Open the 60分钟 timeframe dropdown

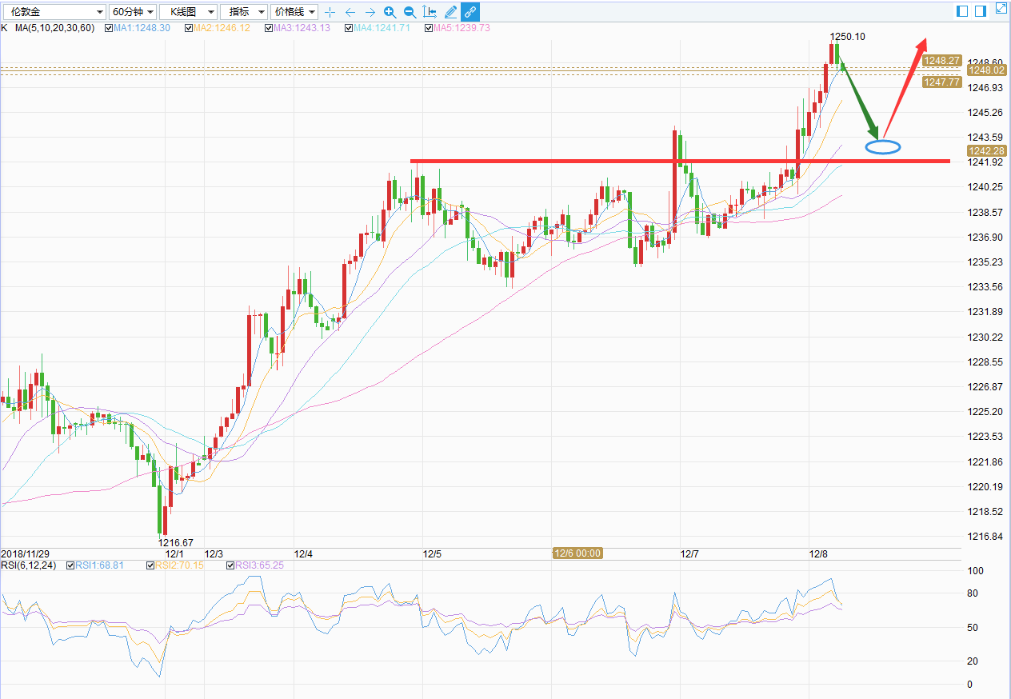pos(133,12)
